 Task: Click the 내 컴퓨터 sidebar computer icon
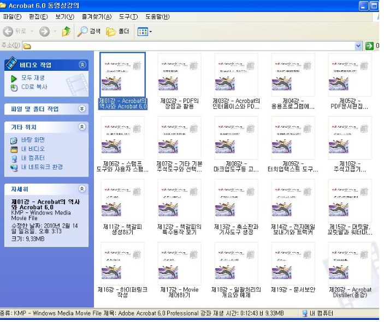(x=14, y=159)
